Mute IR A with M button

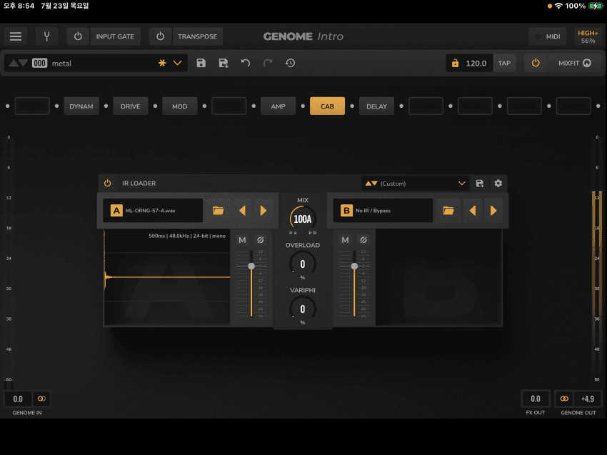click(x=242, y=240)
